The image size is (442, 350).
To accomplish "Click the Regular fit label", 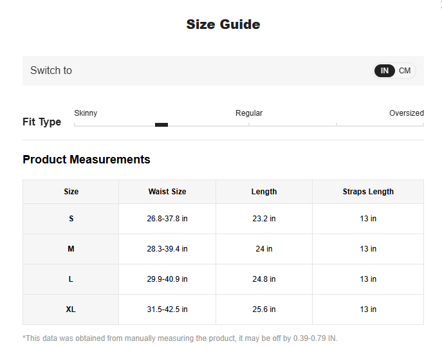I will click(x=249, y=113).
